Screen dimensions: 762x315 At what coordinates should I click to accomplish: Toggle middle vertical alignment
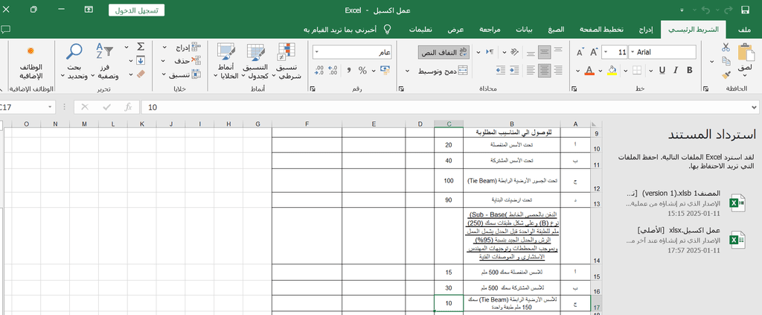click(x=544, y=52)
